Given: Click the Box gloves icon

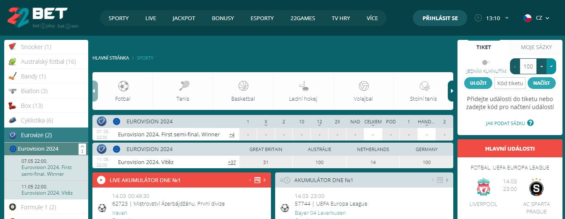Looking at the screenshot, I should [x=13, y=106].
